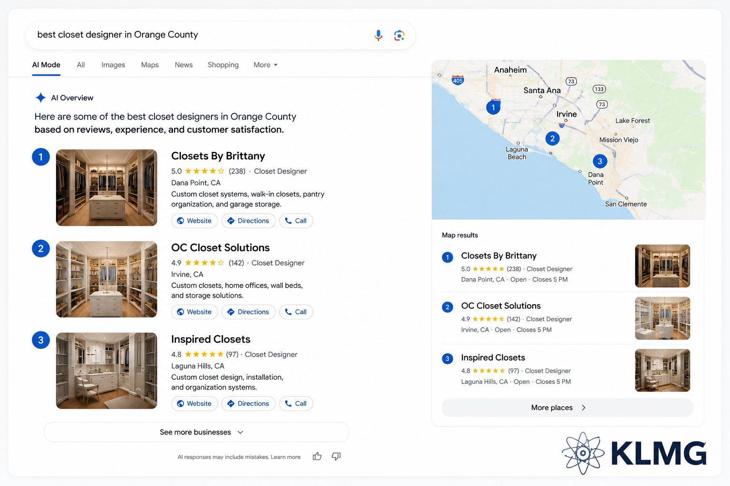Click the (97) review count under AI Overview

232,355
